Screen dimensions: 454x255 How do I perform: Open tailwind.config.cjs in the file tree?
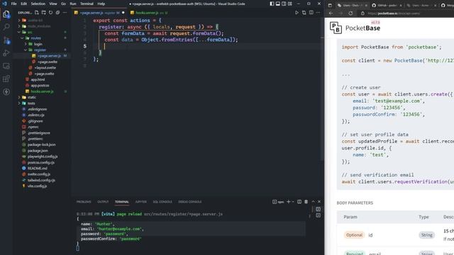[41, 180]
